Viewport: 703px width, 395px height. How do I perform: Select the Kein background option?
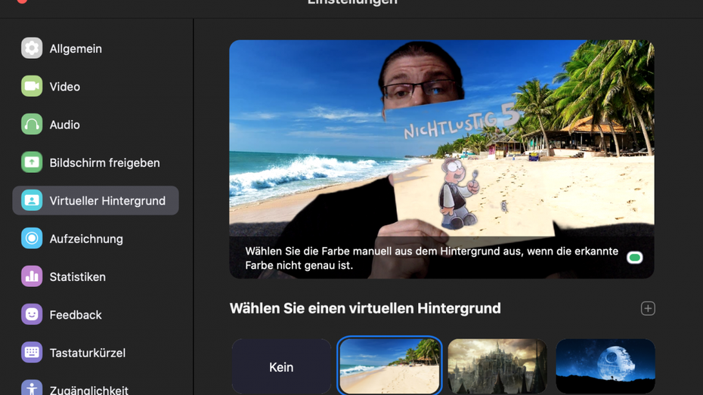281,367
